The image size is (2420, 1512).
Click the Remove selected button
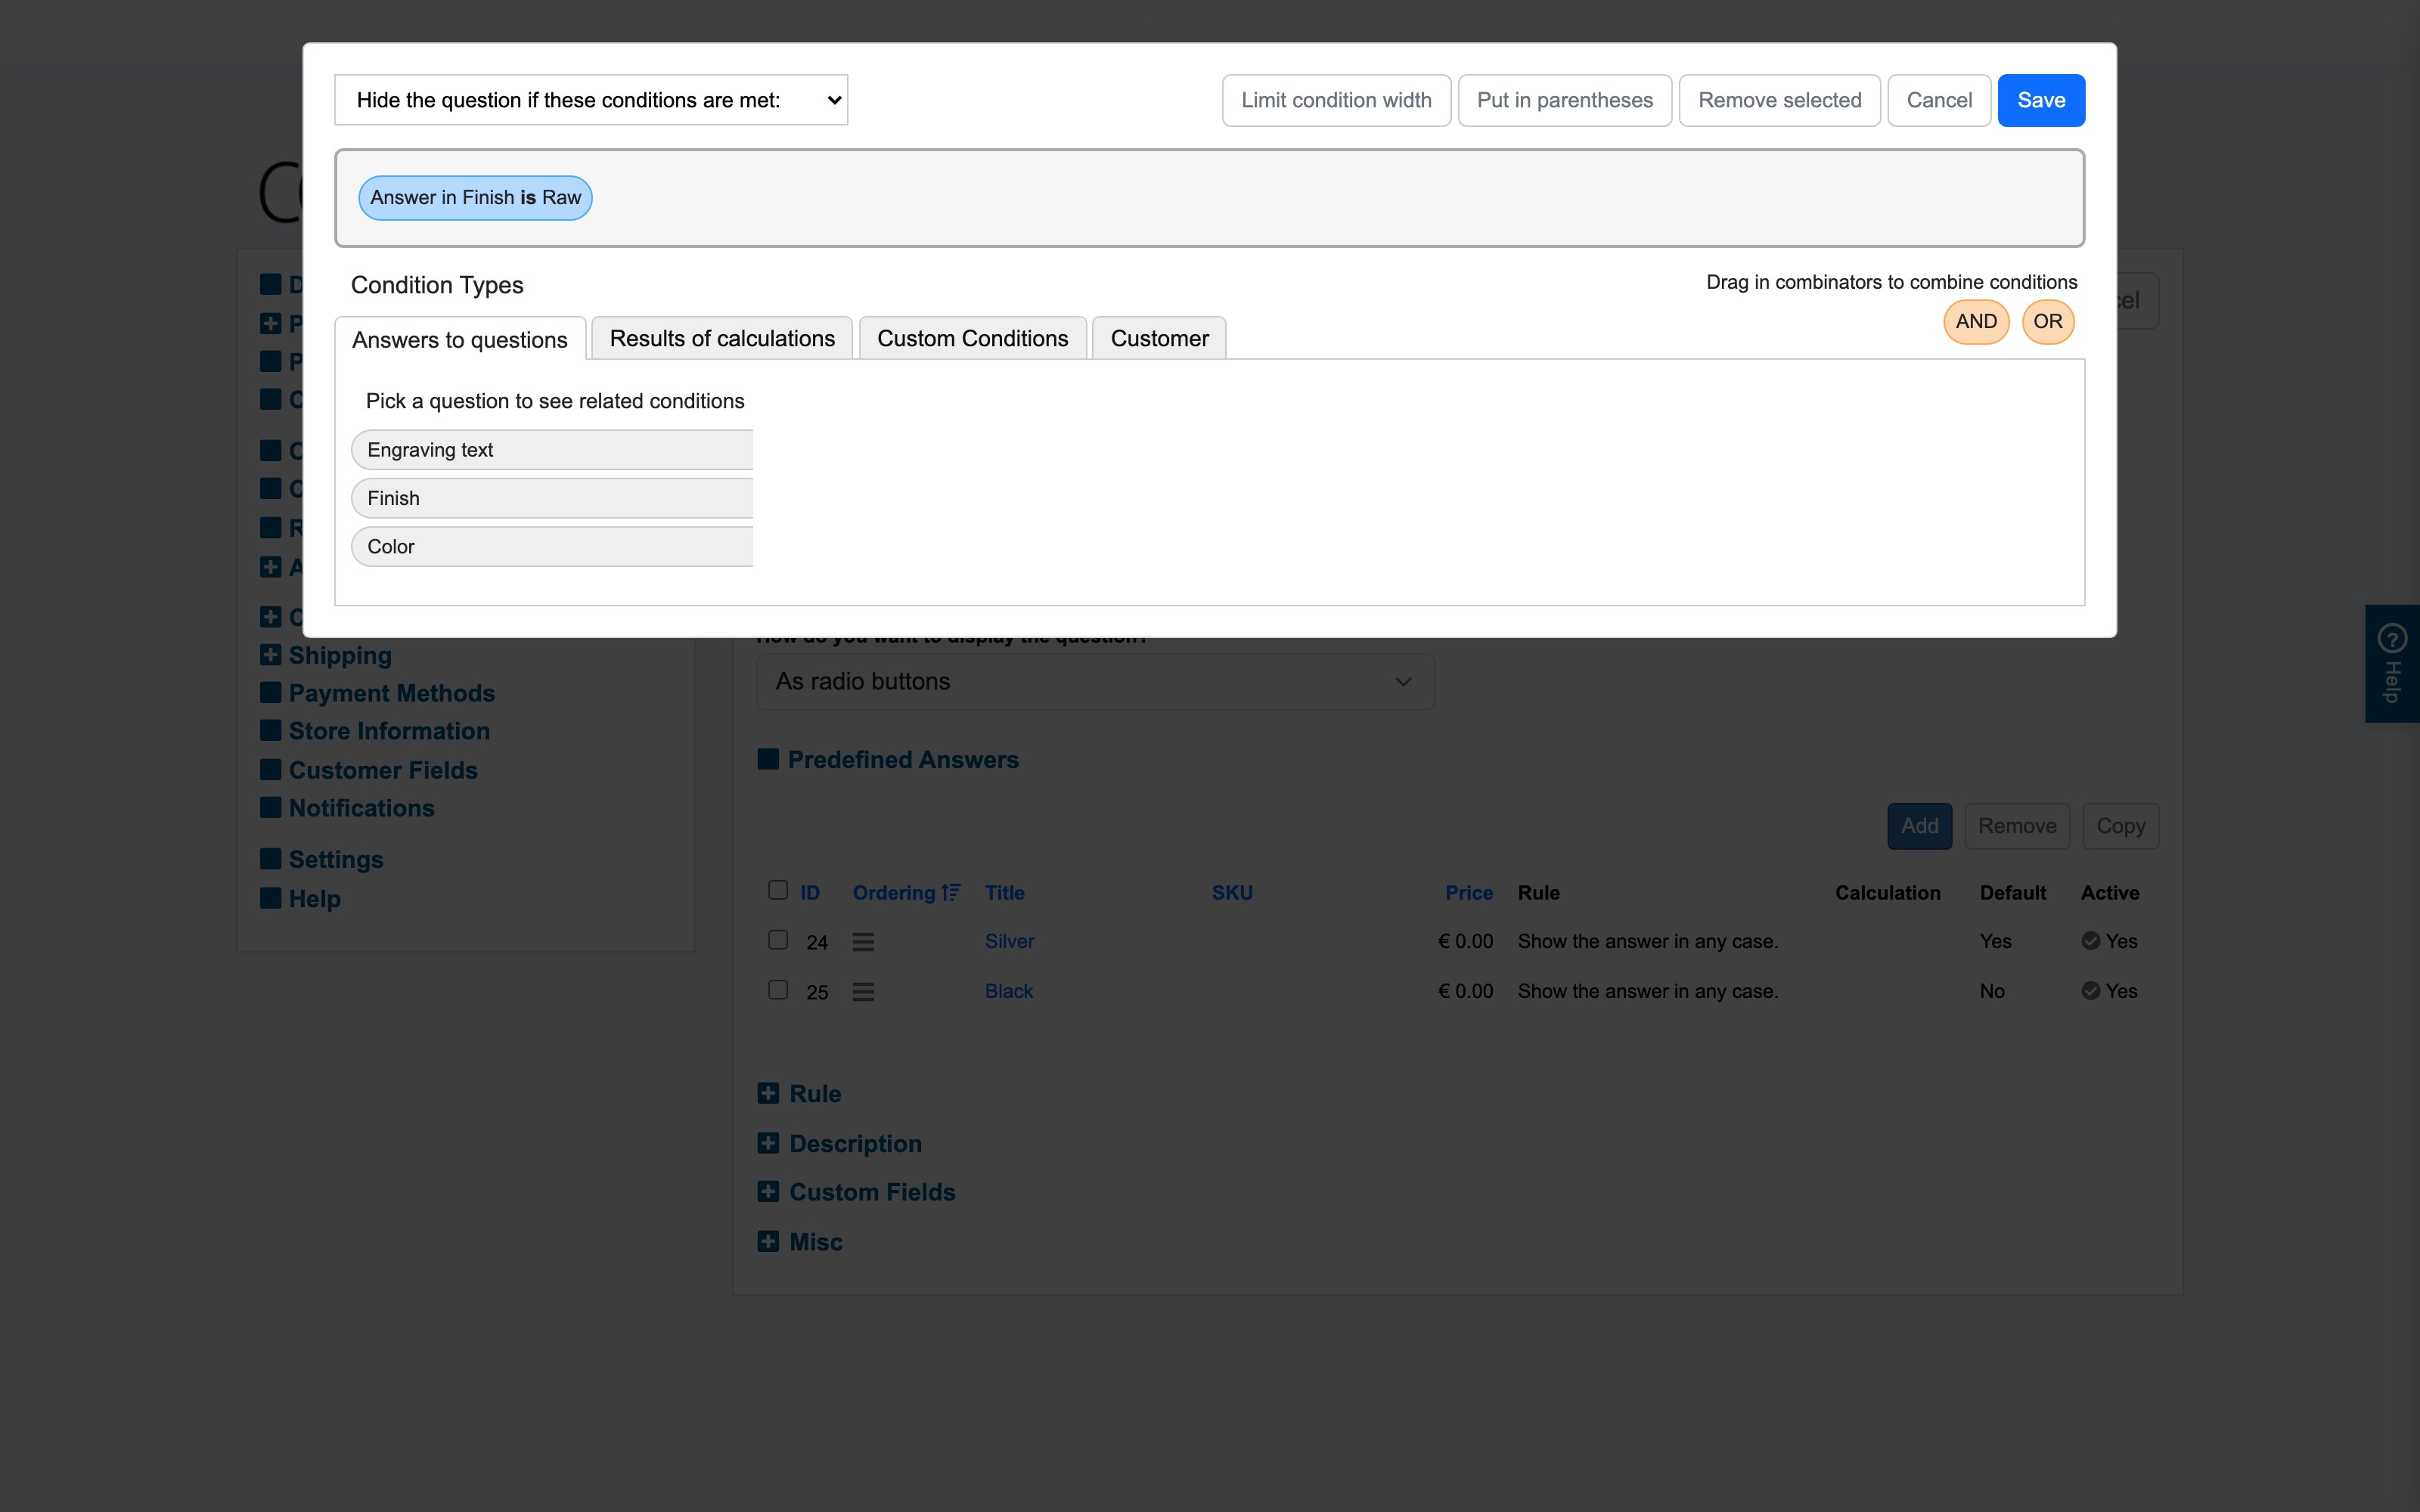point(1780,100)
